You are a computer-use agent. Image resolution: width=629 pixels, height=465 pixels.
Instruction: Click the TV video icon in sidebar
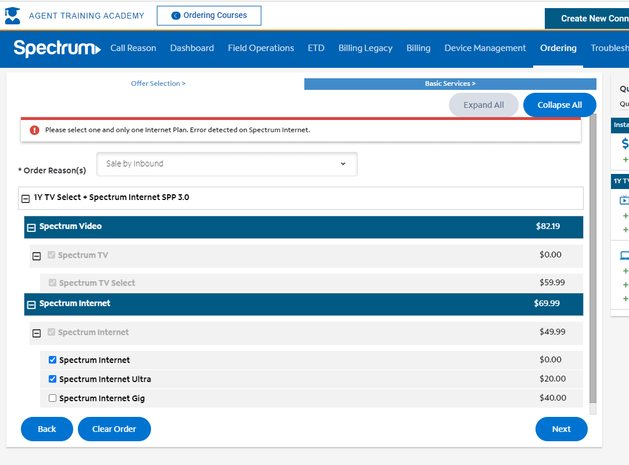[624, 201]
